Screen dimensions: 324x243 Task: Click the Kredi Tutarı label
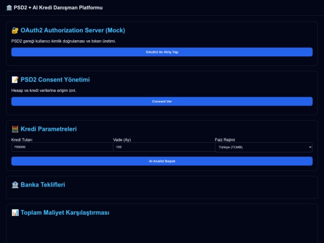point(22,140)
